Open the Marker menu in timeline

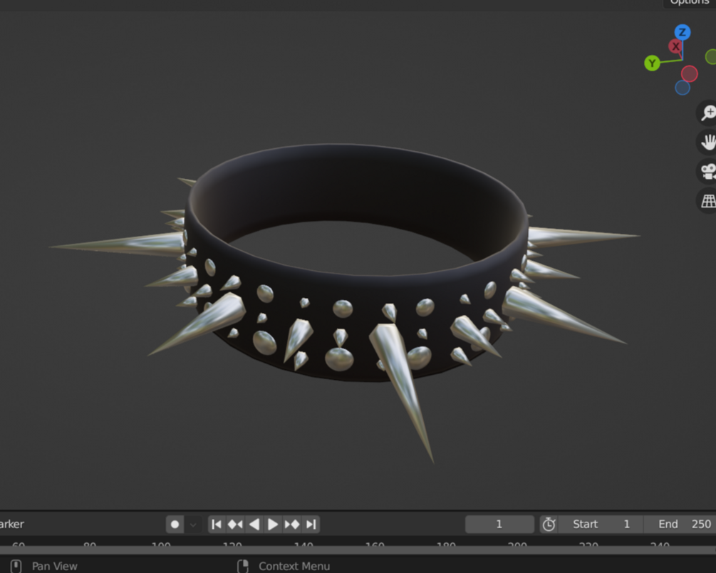[x=12, y=524]
